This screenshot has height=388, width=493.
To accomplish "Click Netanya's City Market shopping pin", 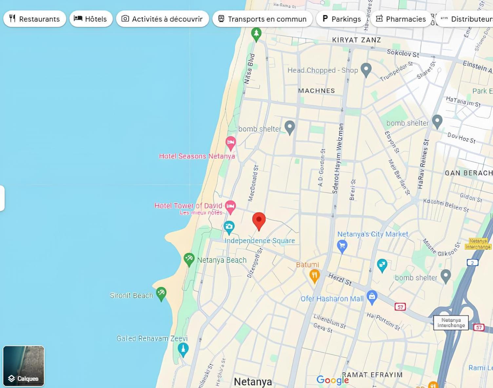I will coord(342,246).
